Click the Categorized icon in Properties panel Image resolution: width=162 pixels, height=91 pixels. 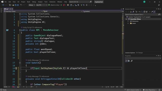tap(126, 61)
